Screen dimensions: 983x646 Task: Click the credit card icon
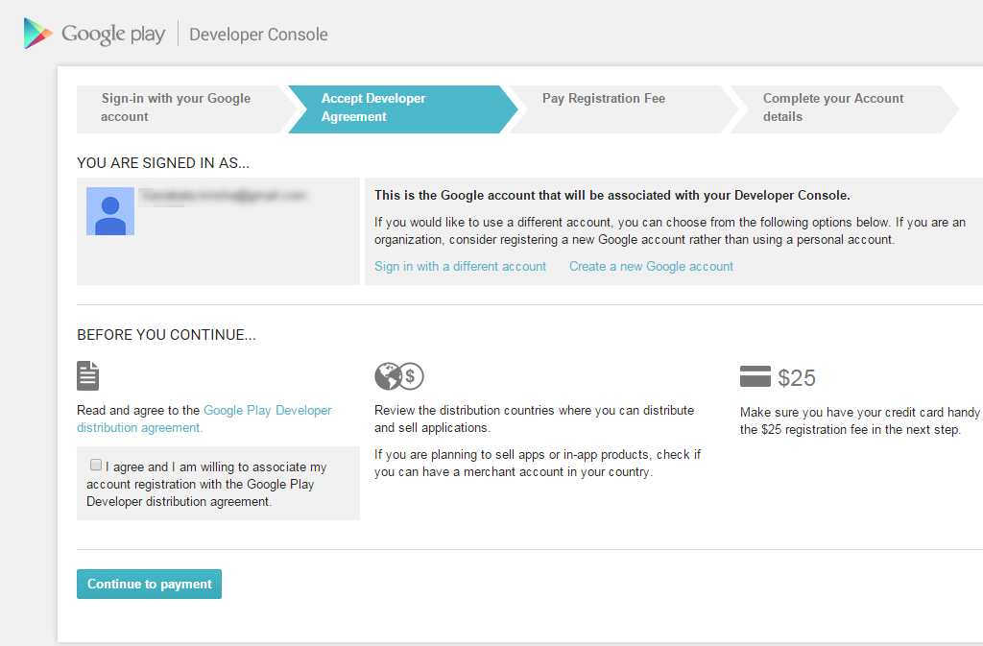(x=755, y=377)
